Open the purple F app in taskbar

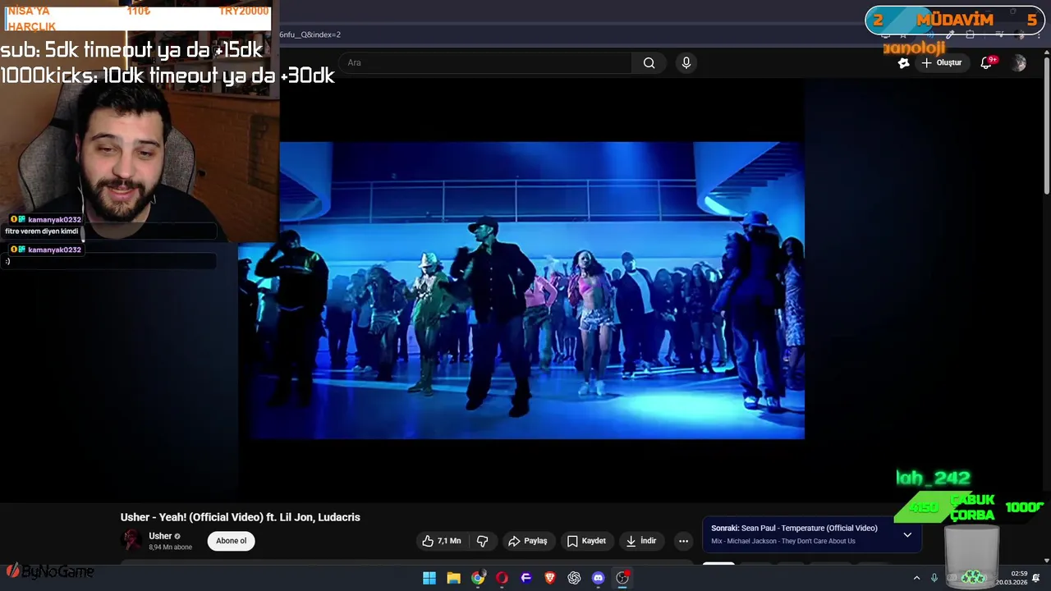[526, 578]
